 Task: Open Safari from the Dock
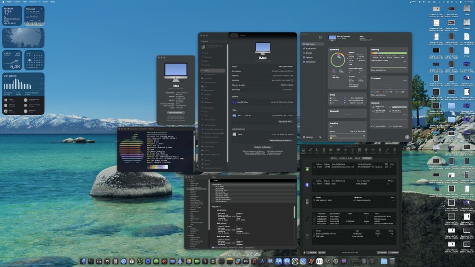click(x=123, y=261)
